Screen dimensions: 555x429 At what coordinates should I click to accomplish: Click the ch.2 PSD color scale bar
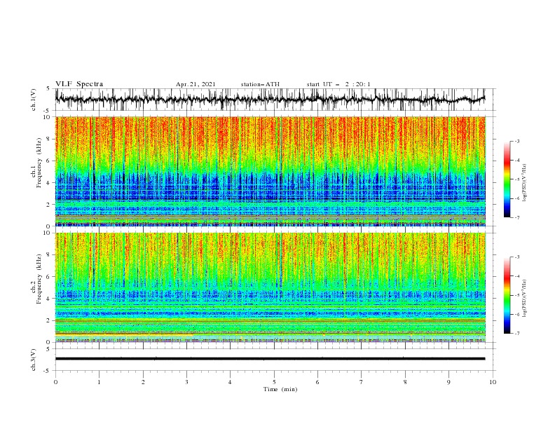507,295
